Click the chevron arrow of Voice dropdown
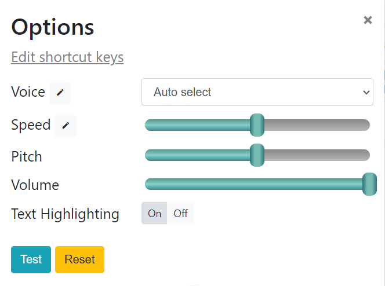Screen dimensions: 385x286 click(366, 93)
